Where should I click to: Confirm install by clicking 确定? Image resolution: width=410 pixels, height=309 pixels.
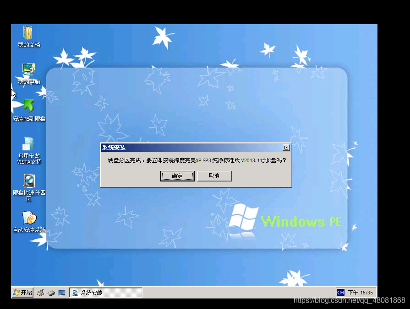[177, 176]
